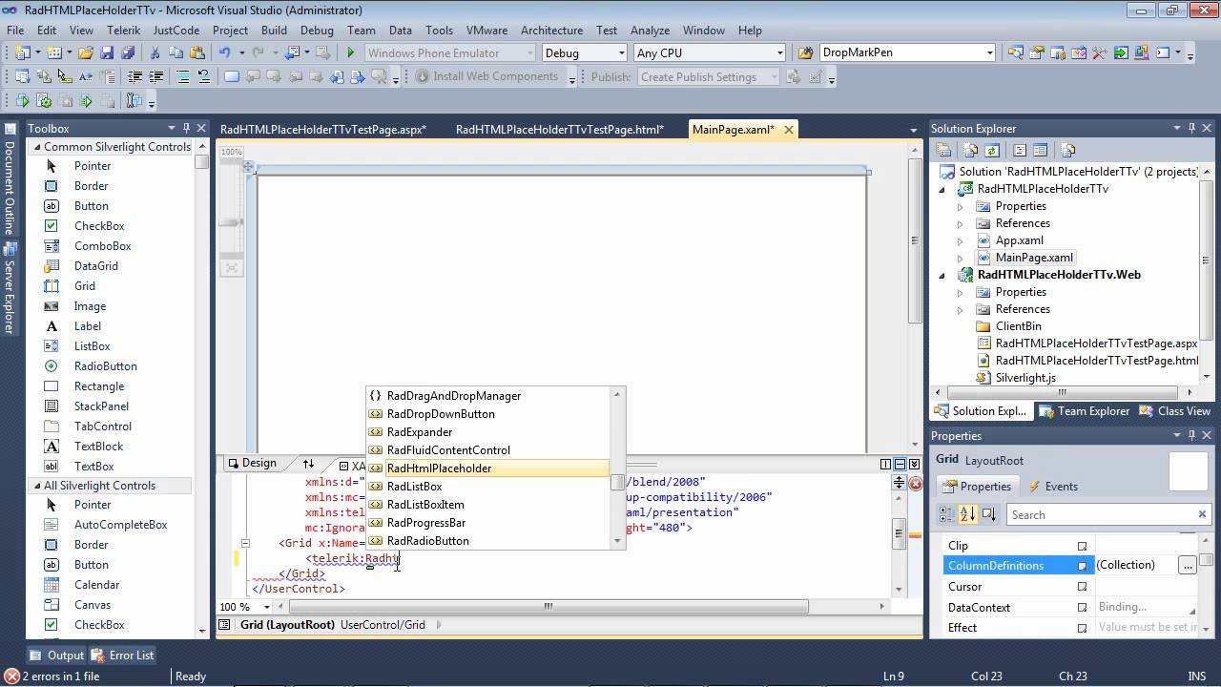Screen dimensions: 1221x687
Task: Click the Undo toolbar icon
Action: point(224,53)
